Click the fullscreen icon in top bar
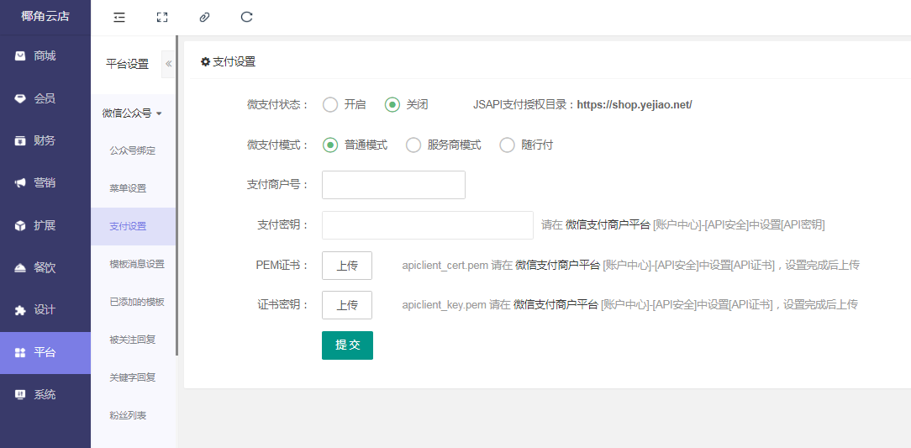The image size is (911, 448). 162,18
